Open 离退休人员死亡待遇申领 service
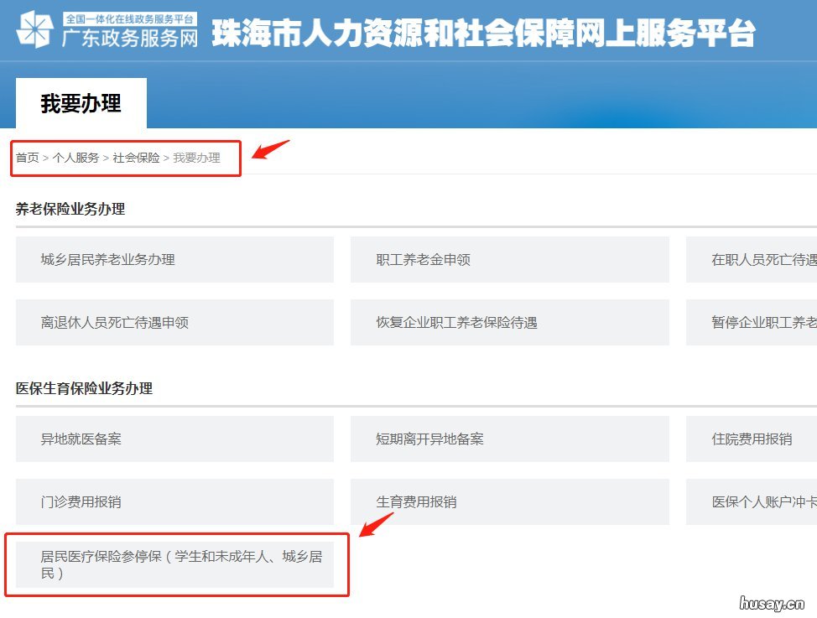This screenshot has height=618, width=817. click(174, 321)
